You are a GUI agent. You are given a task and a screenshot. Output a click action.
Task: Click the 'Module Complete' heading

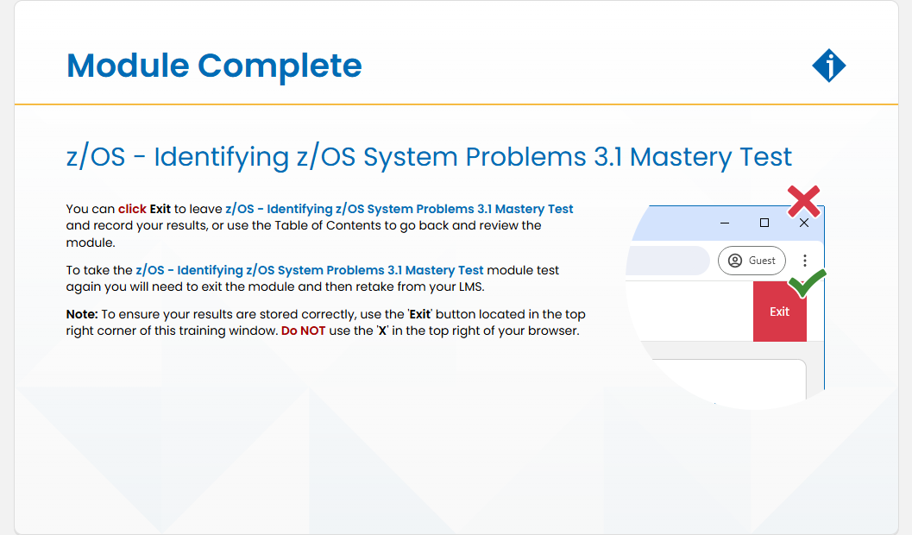214,65
